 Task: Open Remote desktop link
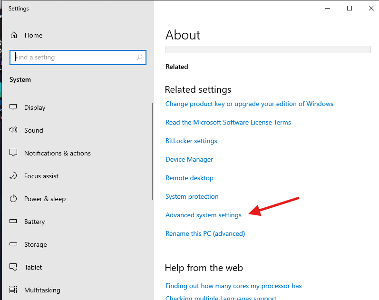point(189,178)
